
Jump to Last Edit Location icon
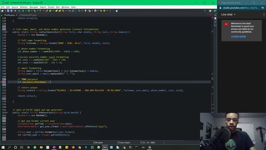[101, 11]
